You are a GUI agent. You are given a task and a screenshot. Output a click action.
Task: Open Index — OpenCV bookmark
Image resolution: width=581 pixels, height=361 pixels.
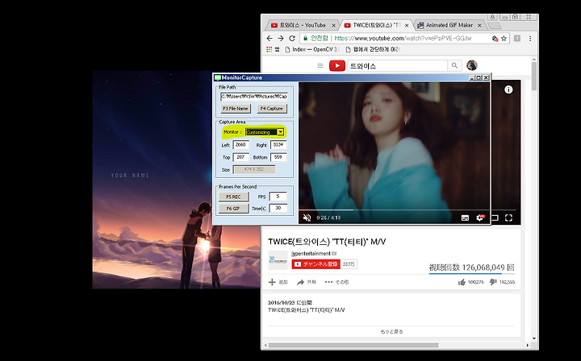coord(312,49)
